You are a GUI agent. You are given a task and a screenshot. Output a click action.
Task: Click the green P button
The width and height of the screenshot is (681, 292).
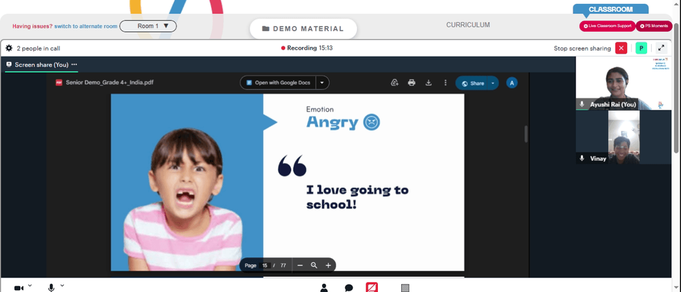pyautogui.click(x=641, y=48)
